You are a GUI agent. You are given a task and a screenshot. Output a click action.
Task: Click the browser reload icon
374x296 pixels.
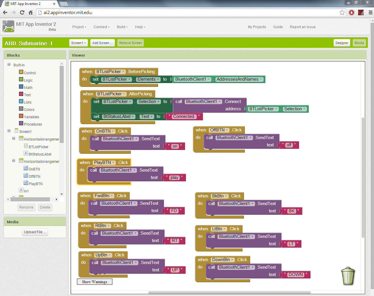click(x=22, y=12)
